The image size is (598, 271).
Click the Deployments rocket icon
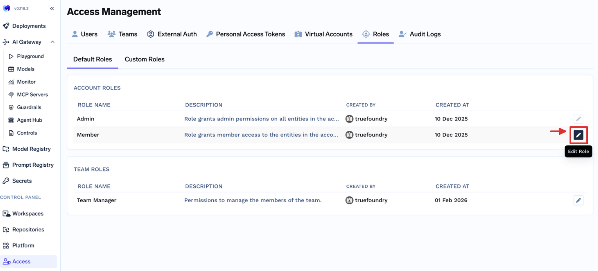(6, 26)
